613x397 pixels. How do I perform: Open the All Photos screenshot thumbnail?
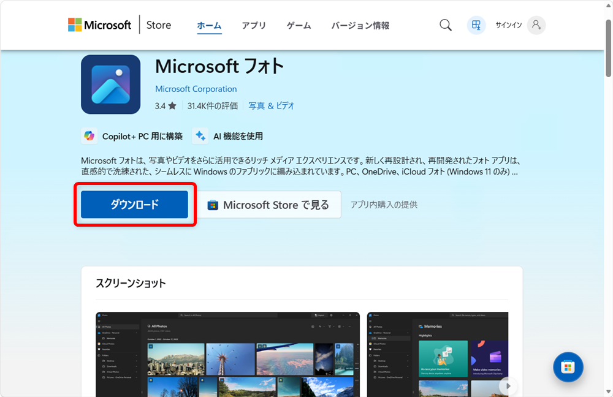tap(227, 354)
